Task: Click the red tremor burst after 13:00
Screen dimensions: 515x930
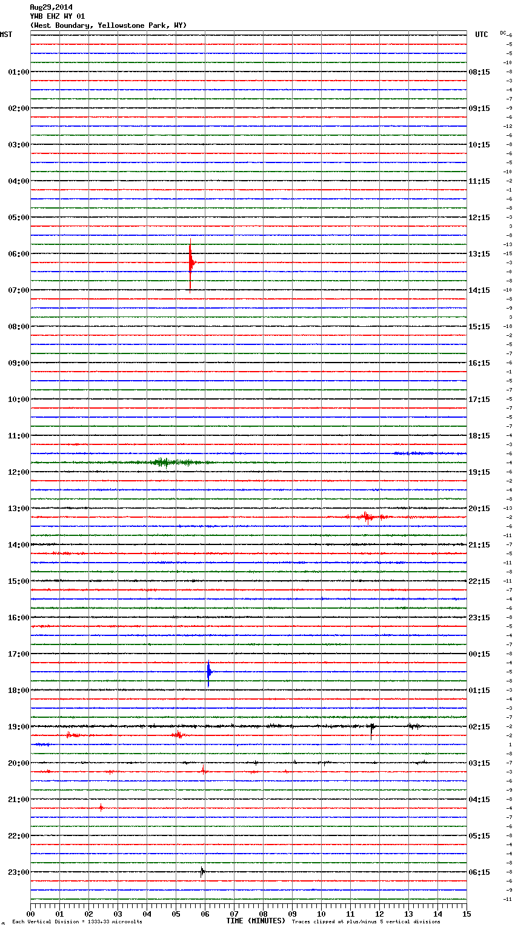Action: (x=366, y=517)
